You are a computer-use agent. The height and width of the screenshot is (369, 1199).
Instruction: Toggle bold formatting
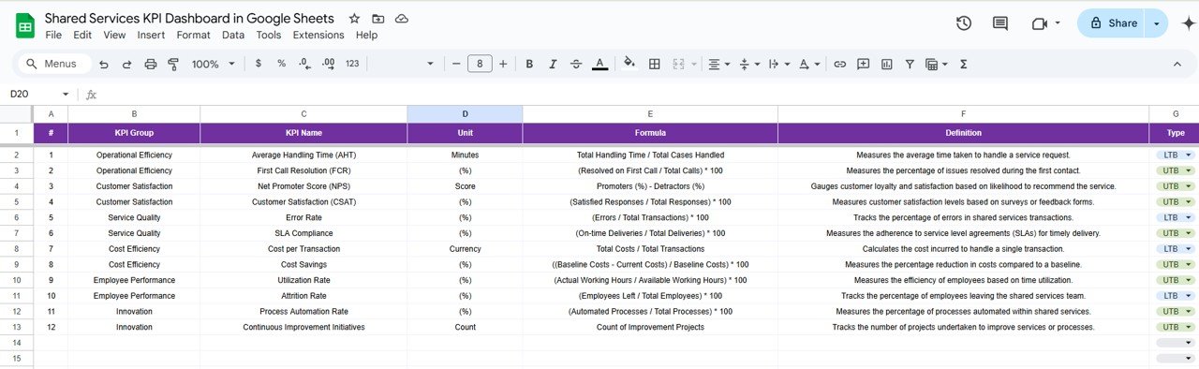click(529, 64)
